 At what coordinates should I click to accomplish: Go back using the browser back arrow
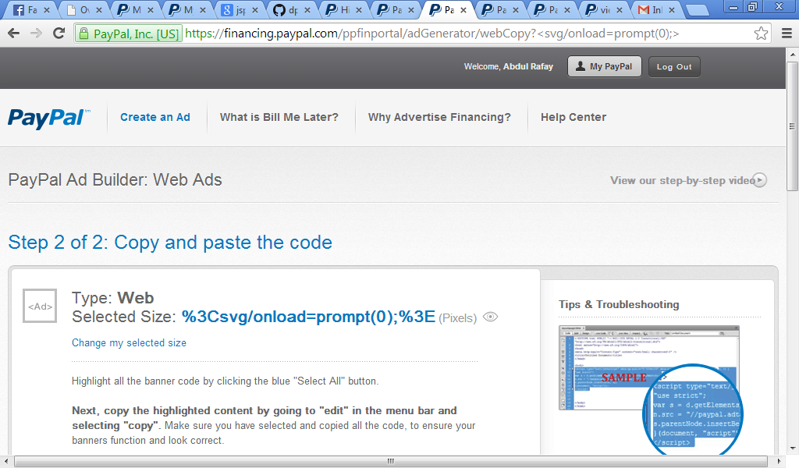(x=14, y=34)
